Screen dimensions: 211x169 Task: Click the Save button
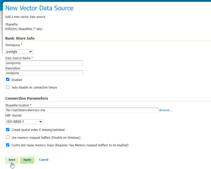pyautogui.click(x=12, y=160)
